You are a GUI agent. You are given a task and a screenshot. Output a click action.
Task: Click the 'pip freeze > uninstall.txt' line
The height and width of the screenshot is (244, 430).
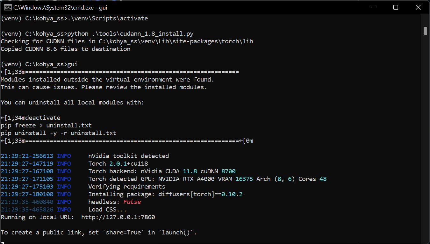46,126
